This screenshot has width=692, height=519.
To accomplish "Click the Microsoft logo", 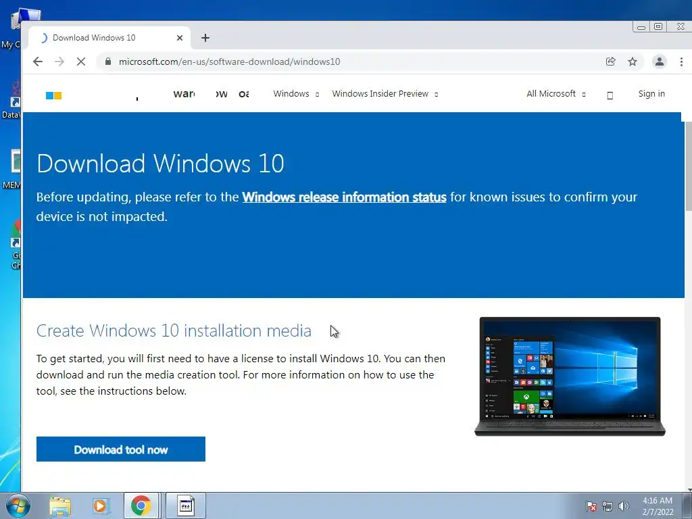I will (x=54, y=95).
